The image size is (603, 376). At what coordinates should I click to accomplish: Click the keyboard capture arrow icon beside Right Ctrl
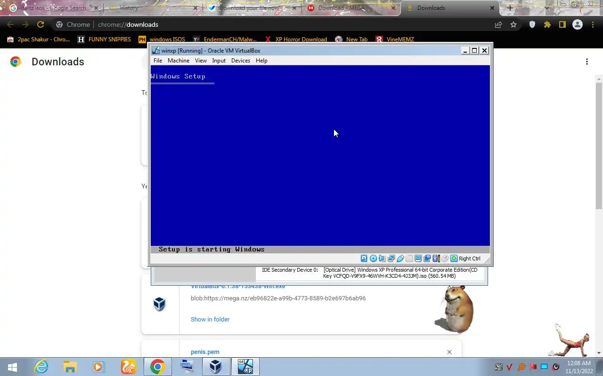[454, 258]
